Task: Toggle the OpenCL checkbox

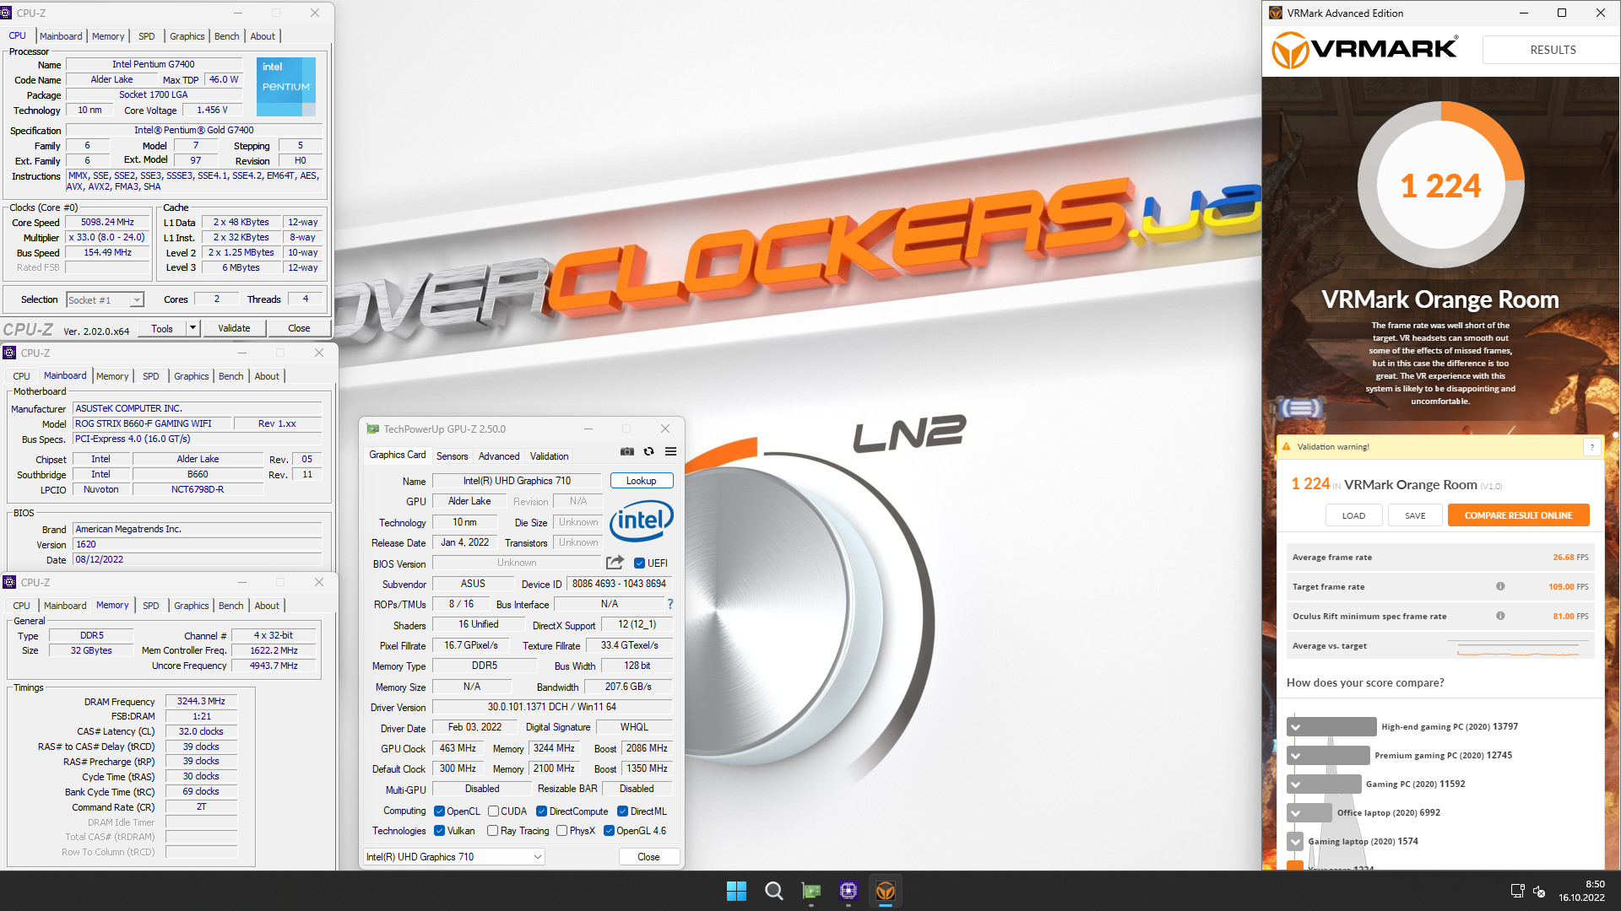Action: (439, 811)
